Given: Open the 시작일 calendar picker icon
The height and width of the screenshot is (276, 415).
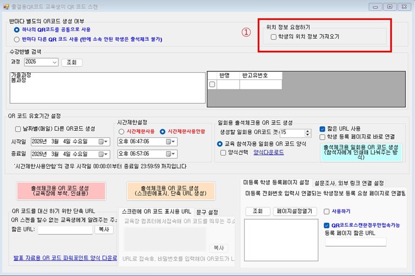Looking at the screenshot, I should [x=103, y=142].
